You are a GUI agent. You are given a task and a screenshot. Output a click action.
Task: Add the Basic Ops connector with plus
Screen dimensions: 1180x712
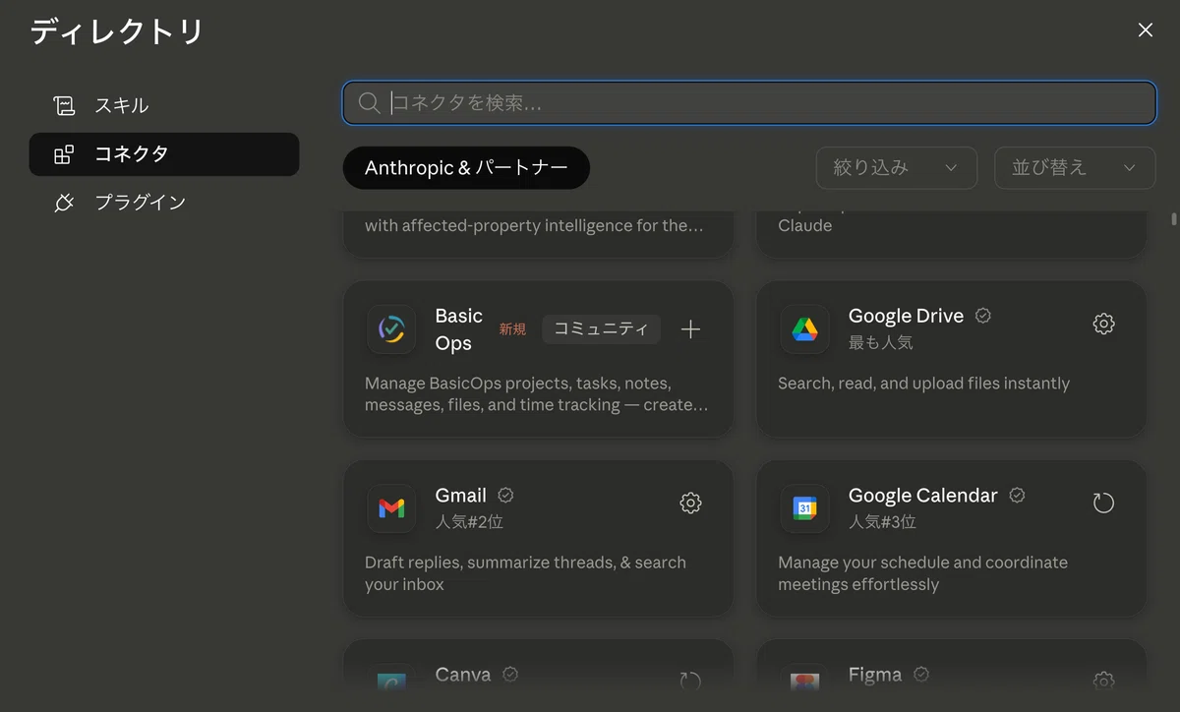[x=691, y=329]
